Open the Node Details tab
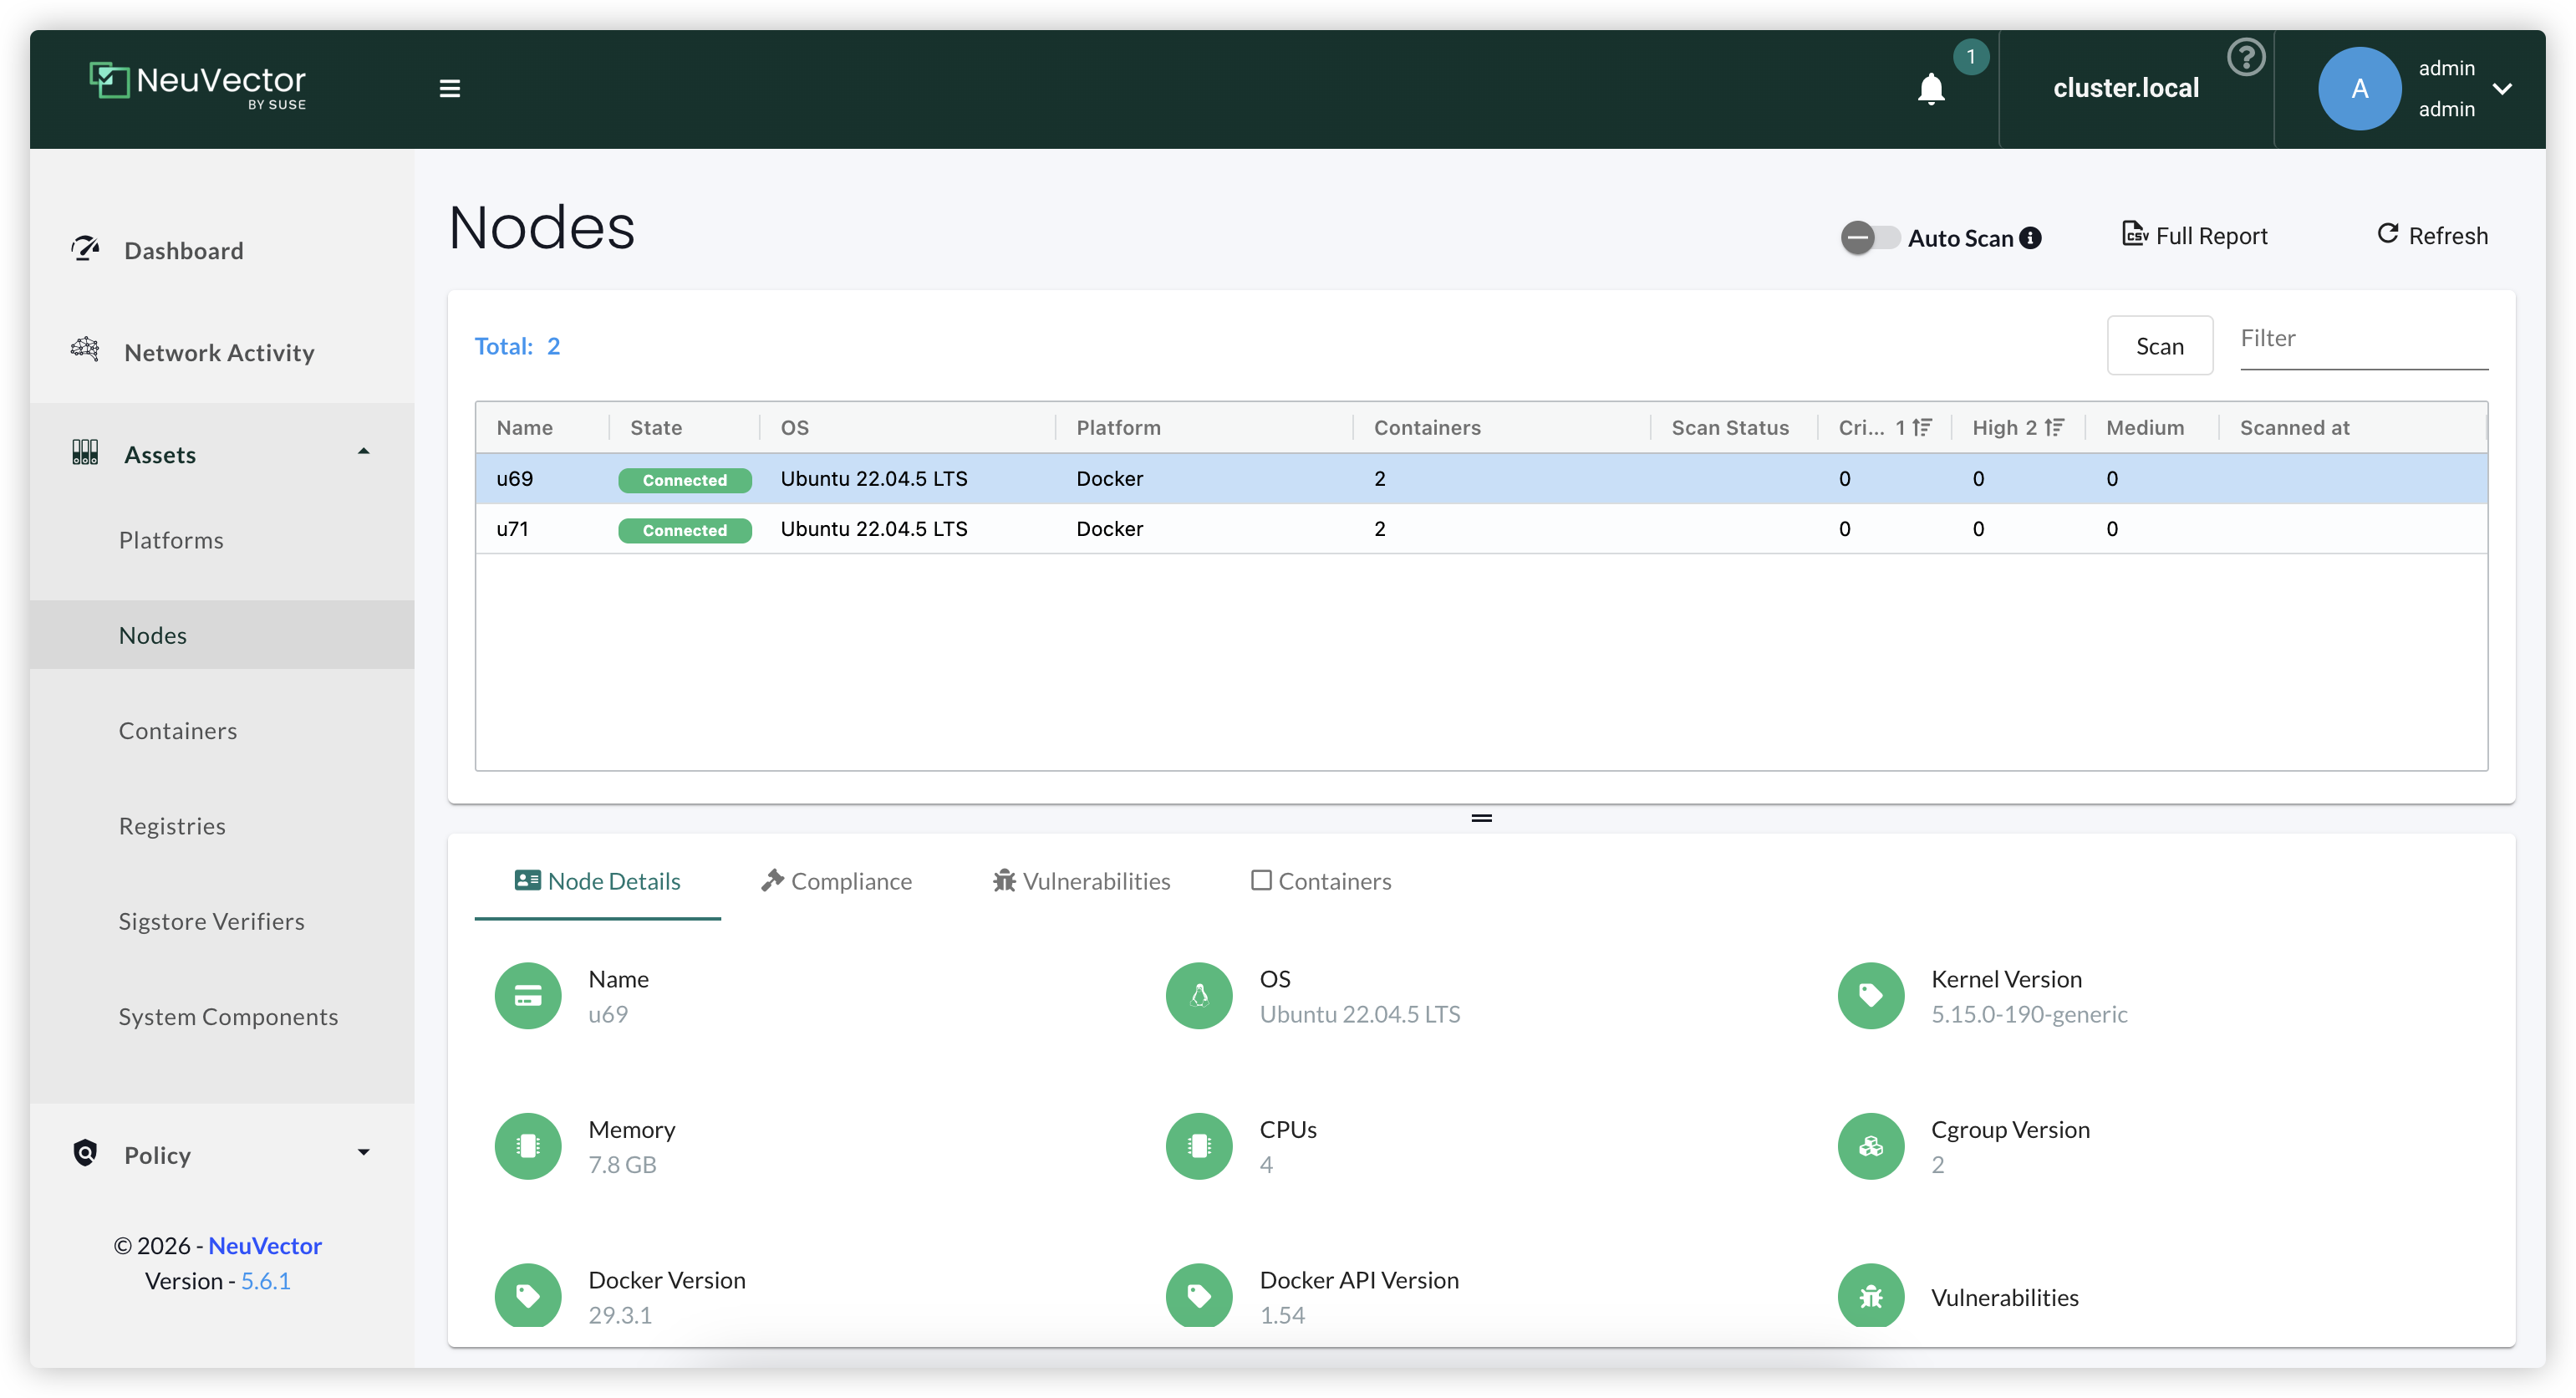2576x1398 pixels. point(598,880)
